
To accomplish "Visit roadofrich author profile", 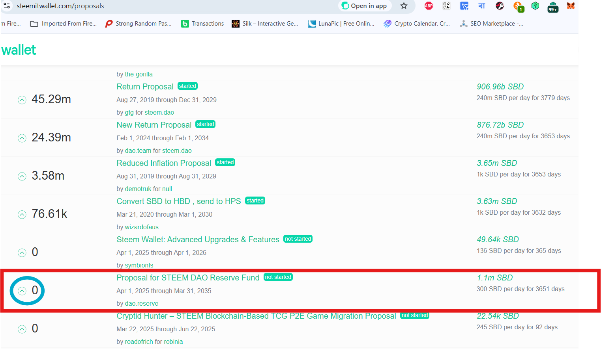I will pyautogui.click(x=138, y=342).
